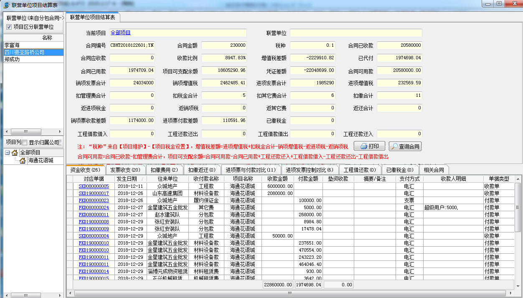523x298 pixels.
Task: Click the 打印 print button
Action: (369, 146)
